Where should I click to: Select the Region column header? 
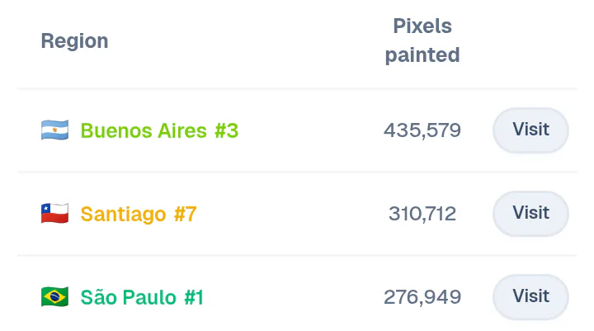(x=74, y=41)
